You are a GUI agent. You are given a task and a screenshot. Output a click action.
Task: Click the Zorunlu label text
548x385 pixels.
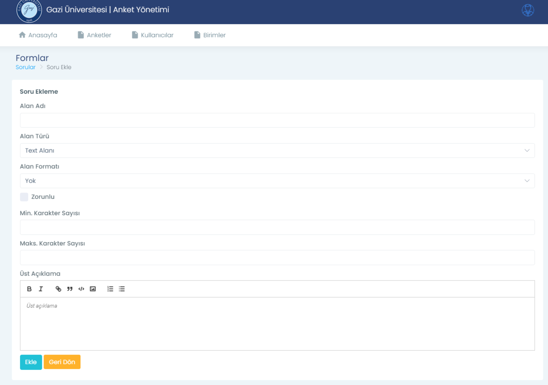pyautogui.click(x=43, y=197)
